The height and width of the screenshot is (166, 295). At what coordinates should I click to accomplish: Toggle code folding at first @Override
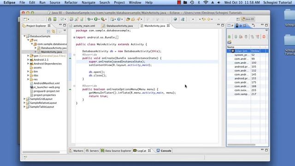coord(74,55)
